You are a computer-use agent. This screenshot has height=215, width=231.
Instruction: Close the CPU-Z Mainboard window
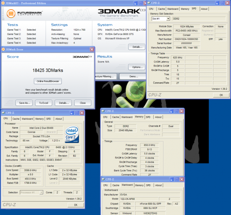182,179
